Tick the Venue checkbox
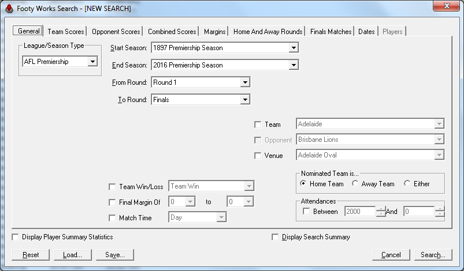This screenshot has height=271, width=464. coord(258,155)
